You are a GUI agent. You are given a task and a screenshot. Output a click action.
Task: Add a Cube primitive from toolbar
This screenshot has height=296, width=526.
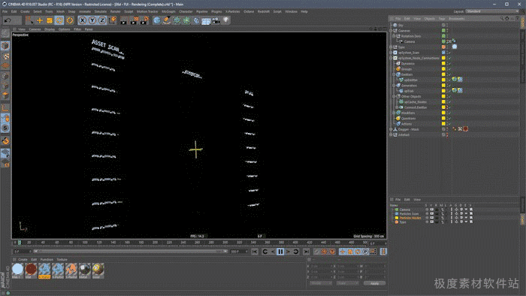coord(156,20)
